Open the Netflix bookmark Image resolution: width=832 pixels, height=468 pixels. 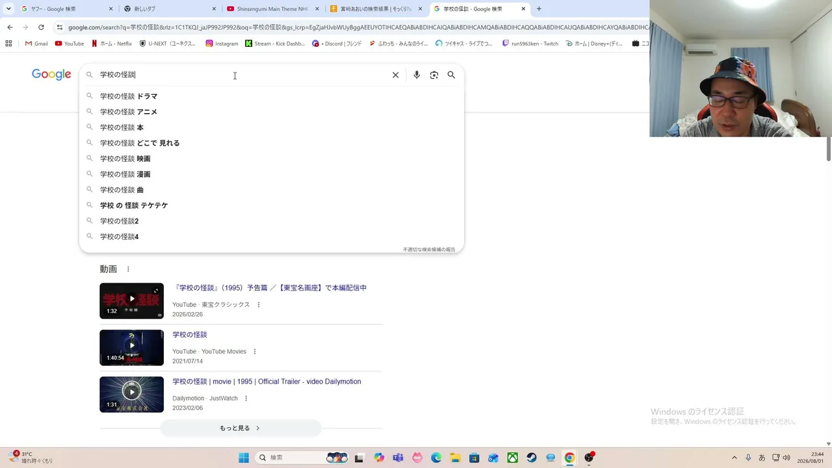pyautogui.click(x=111, y=44)
